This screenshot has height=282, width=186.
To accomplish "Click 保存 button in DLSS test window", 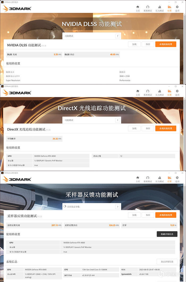I will pyautogui.click(x=148, y=44).
